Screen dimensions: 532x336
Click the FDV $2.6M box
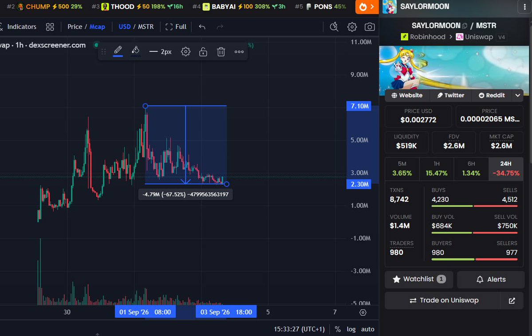coord(454,142)
